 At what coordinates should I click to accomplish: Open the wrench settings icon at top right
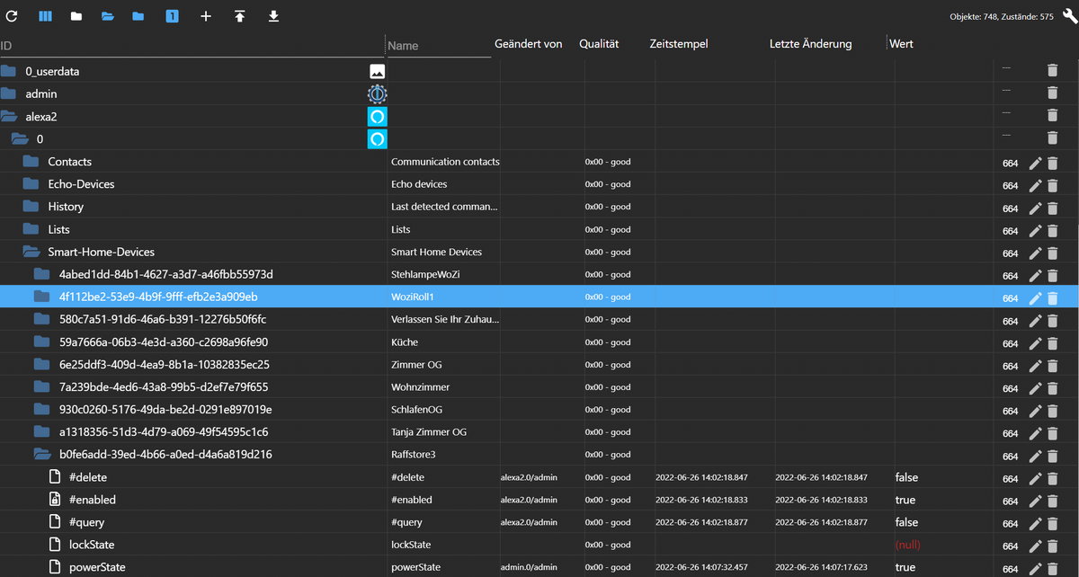1069,16
